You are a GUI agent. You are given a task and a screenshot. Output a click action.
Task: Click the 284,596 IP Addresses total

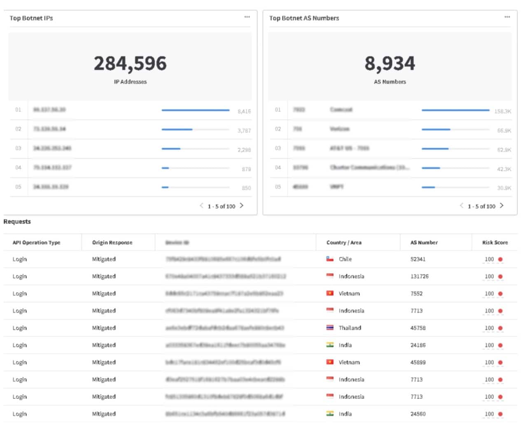pos(130,64)
